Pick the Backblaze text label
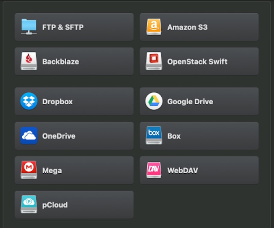Image resolution: width=274 pixels, height=228 pixels. pos(60,62)
